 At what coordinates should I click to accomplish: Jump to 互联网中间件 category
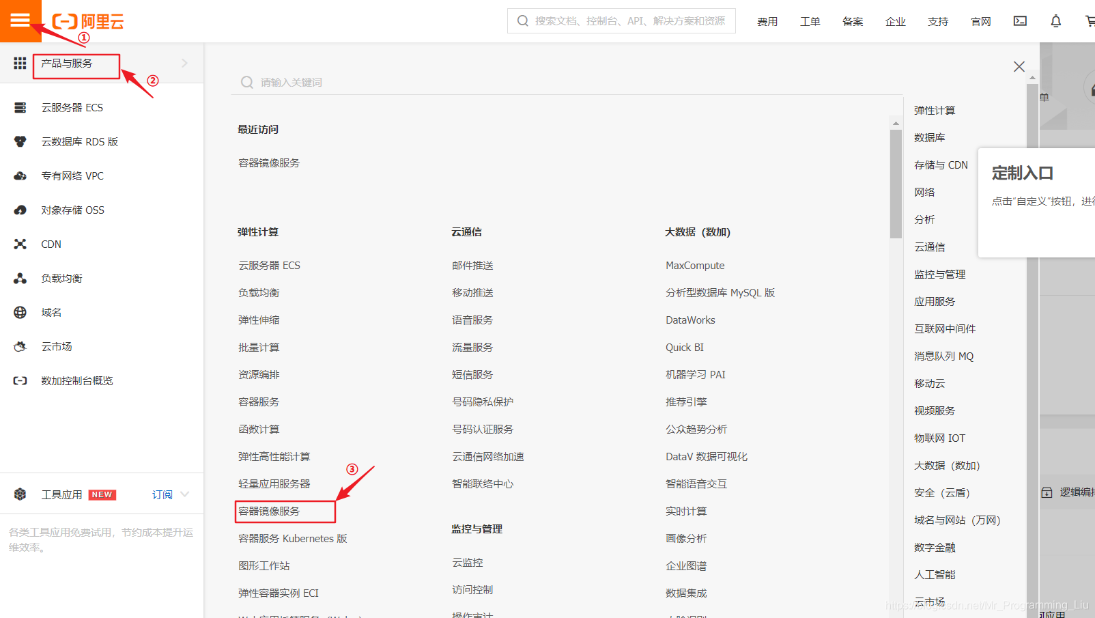pyautogui.click(x=945, y=329)
